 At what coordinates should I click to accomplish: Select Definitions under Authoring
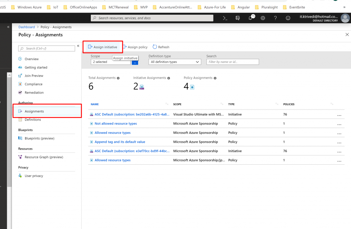(33, 120)
